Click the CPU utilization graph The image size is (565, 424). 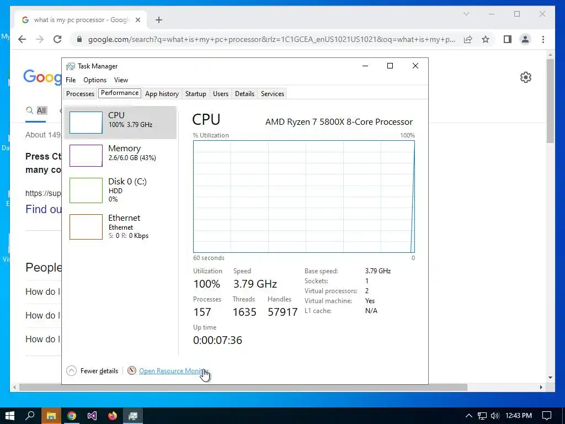(304, 197)
